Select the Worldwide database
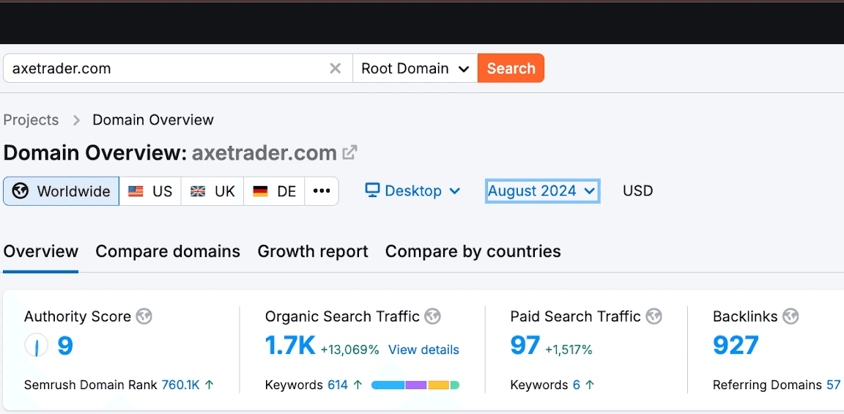This screenshot has height=414, width=844. pyautogui.click(x=61, y=191)
